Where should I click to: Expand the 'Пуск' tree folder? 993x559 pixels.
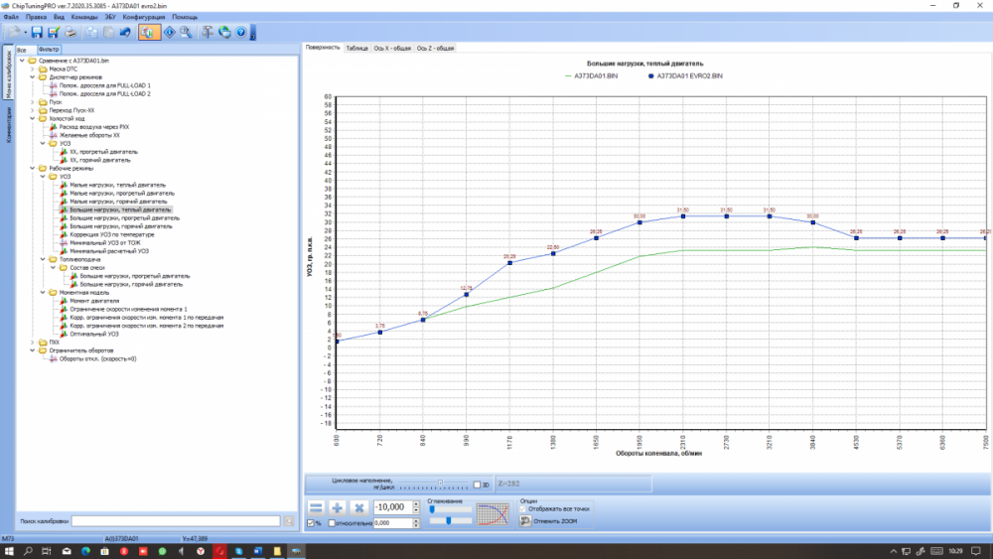[x=33, y=101]
